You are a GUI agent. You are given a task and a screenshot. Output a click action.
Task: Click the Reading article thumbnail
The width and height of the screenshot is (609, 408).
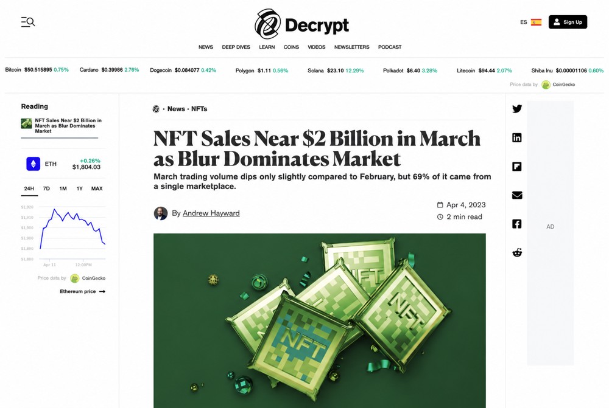(x=26, y=123)
